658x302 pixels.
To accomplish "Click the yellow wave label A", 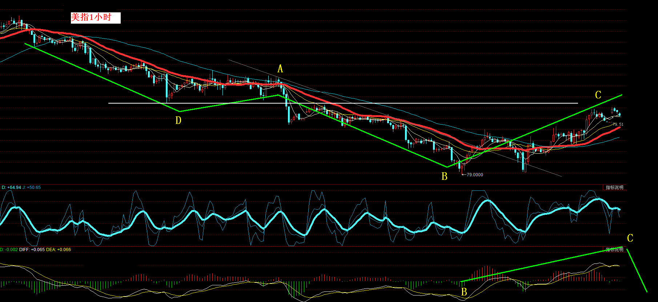I will tap(280, 69).
